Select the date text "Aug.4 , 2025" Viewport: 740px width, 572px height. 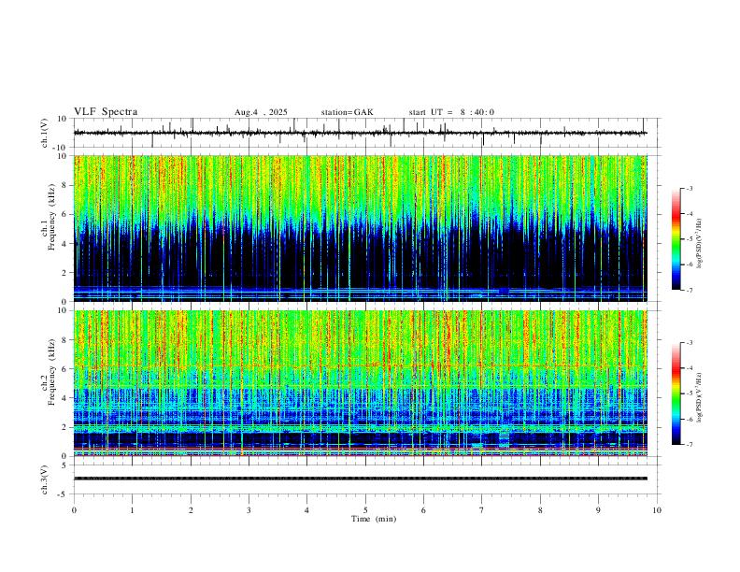pos(261,112)
